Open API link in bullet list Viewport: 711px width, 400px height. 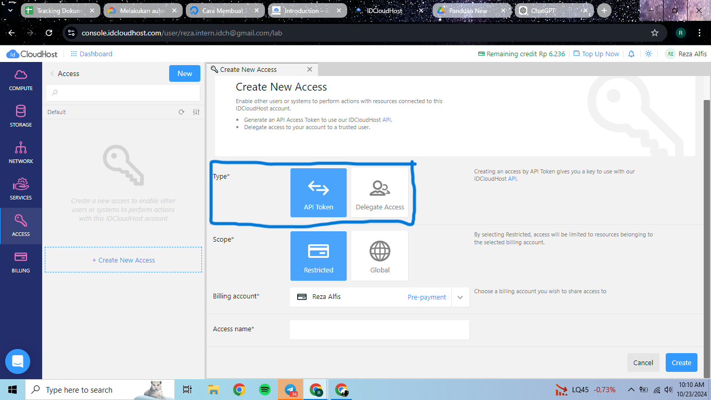[386, 120]
